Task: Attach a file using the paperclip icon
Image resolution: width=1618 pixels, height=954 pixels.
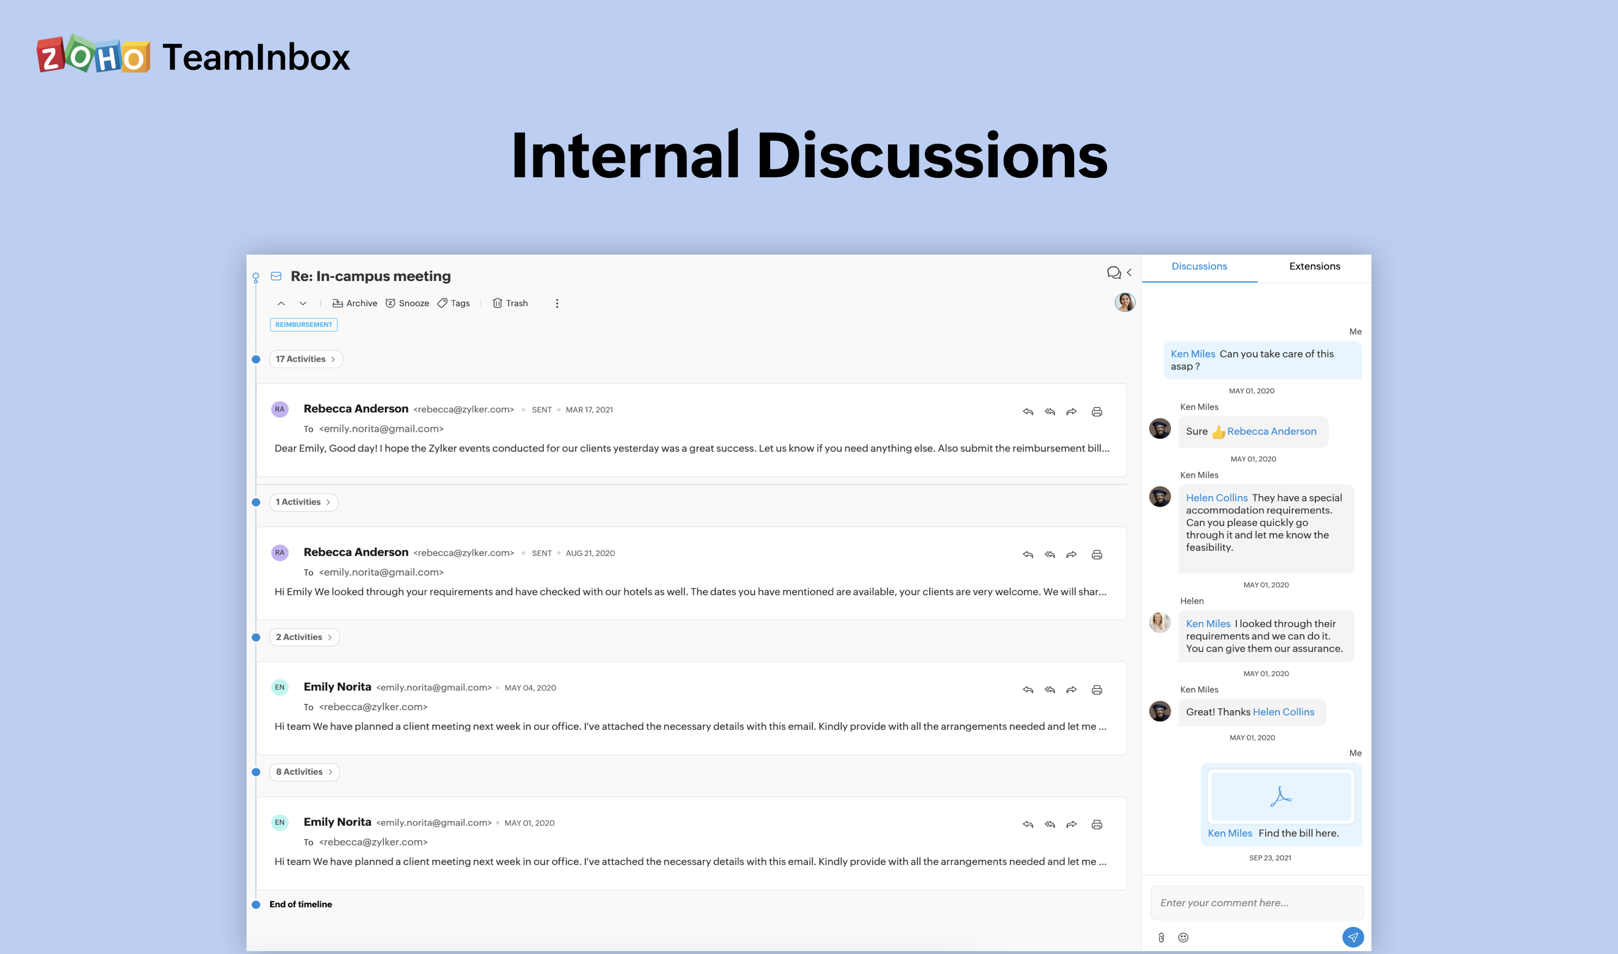Action: pos(1161,937)
